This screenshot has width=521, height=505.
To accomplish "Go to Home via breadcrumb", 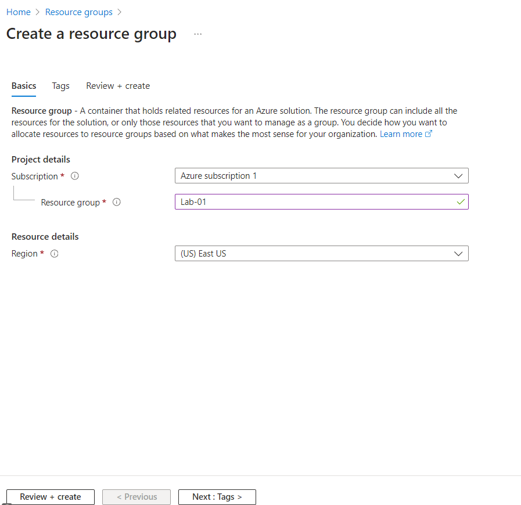I will [18, 12].
